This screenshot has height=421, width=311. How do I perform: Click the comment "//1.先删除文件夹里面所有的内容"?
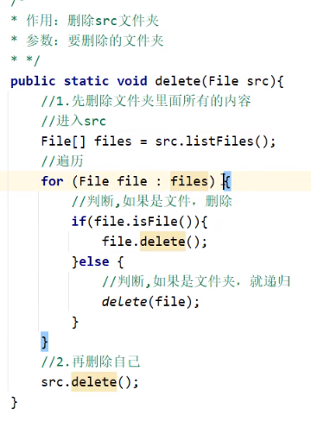146,101
